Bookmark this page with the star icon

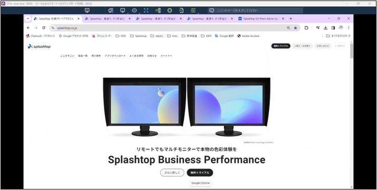[295, 28]
